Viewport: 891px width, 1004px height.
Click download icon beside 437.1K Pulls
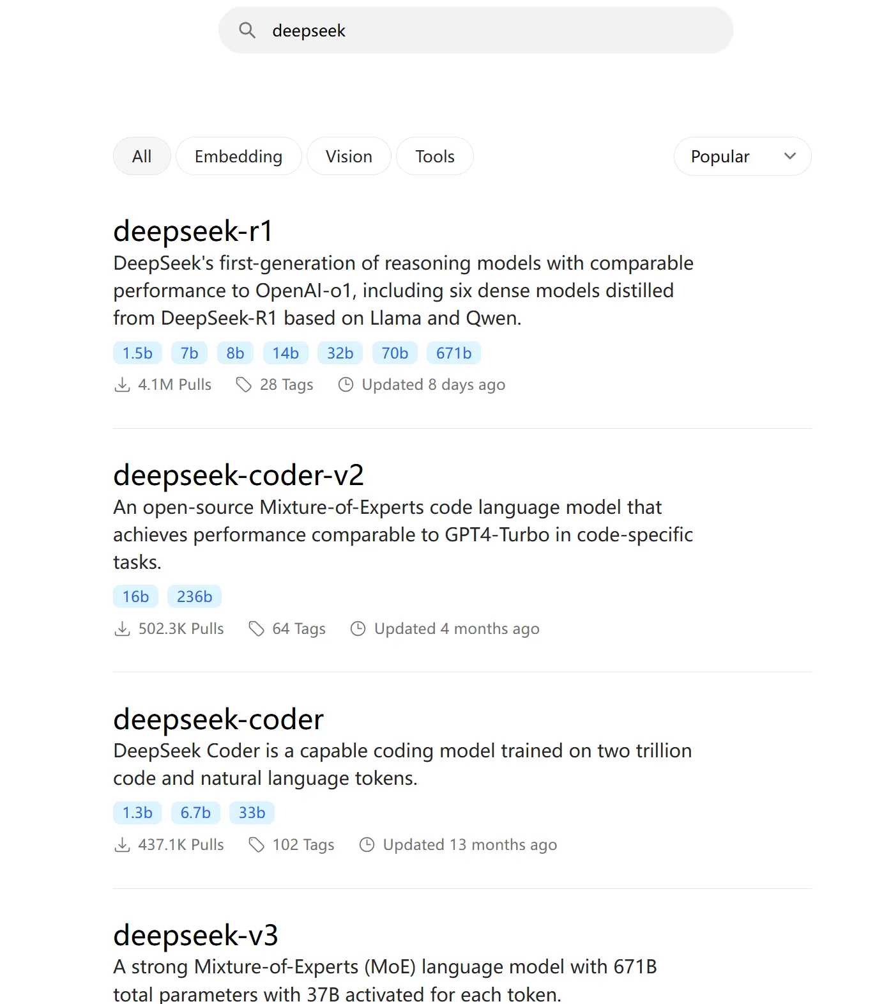click(122, 844)
